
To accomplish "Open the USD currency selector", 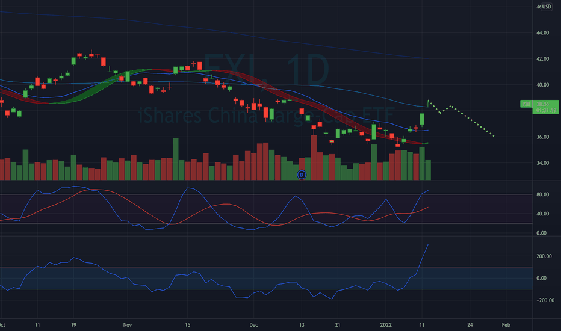I will tap(547, 7).
